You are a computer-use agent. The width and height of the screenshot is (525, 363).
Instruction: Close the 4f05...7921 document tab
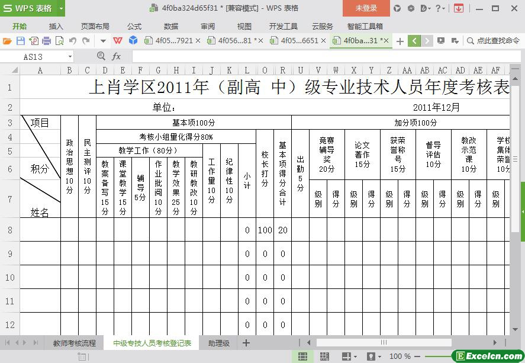click(198, 41)
